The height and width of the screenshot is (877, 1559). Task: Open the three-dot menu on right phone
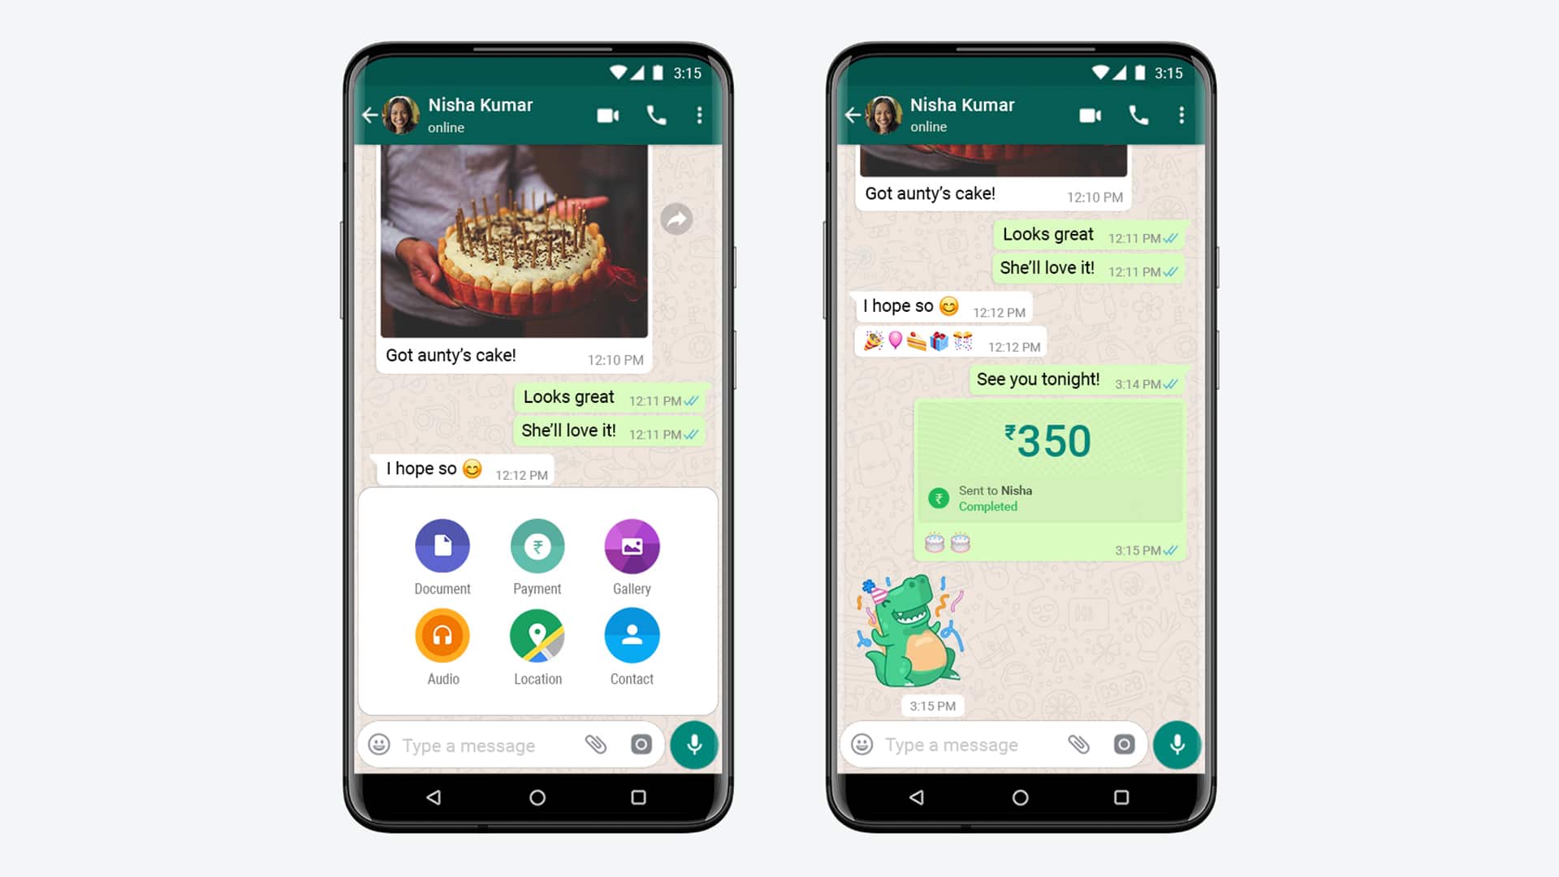(x=1180, y=114)
